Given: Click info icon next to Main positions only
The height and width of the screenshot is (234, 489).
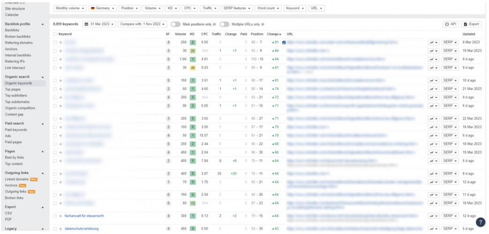Looking at the screenshot, I should click(x=214, y=24).
